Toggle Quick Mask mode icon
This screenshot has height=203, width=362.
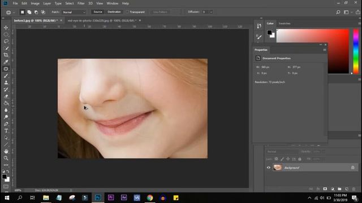click(6, 187)
